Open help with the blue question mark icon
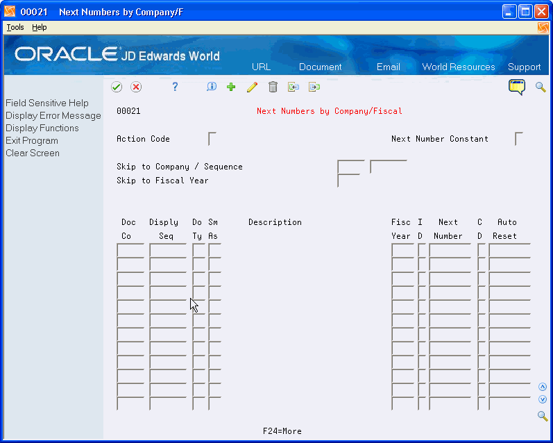This screenshot has height=443, width=553. (175, 87)
